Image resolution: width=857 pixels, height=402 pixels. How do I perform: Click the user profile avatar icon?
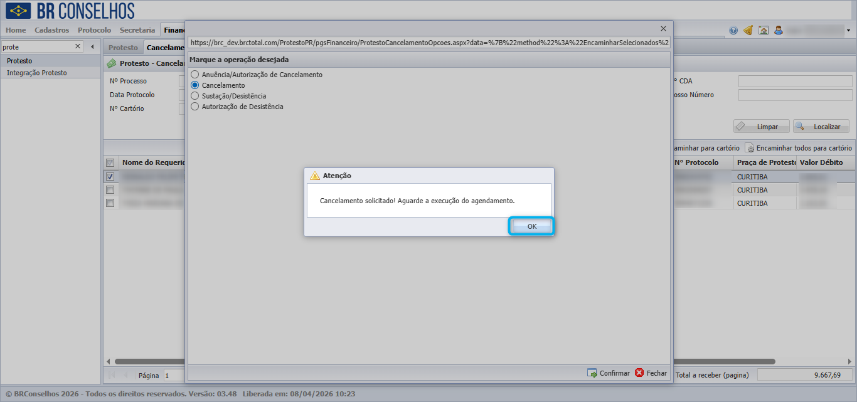pyautogui.click(x=779, y=30)
